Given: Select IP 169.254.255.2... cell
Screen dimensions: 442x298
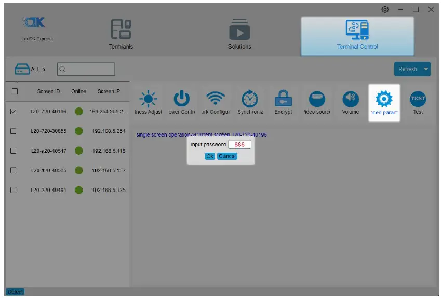Looking at the screenshot, I should tap(109, 111).
